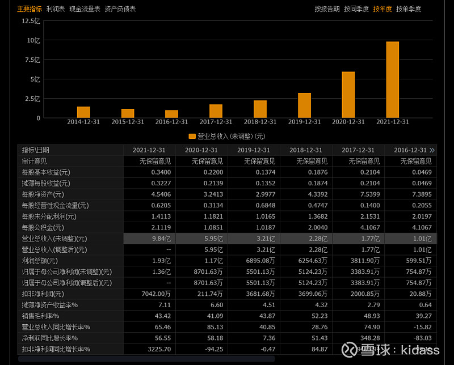Select the 摊薄每股收益(元) row
454x365 pixels.
[227, 184]
